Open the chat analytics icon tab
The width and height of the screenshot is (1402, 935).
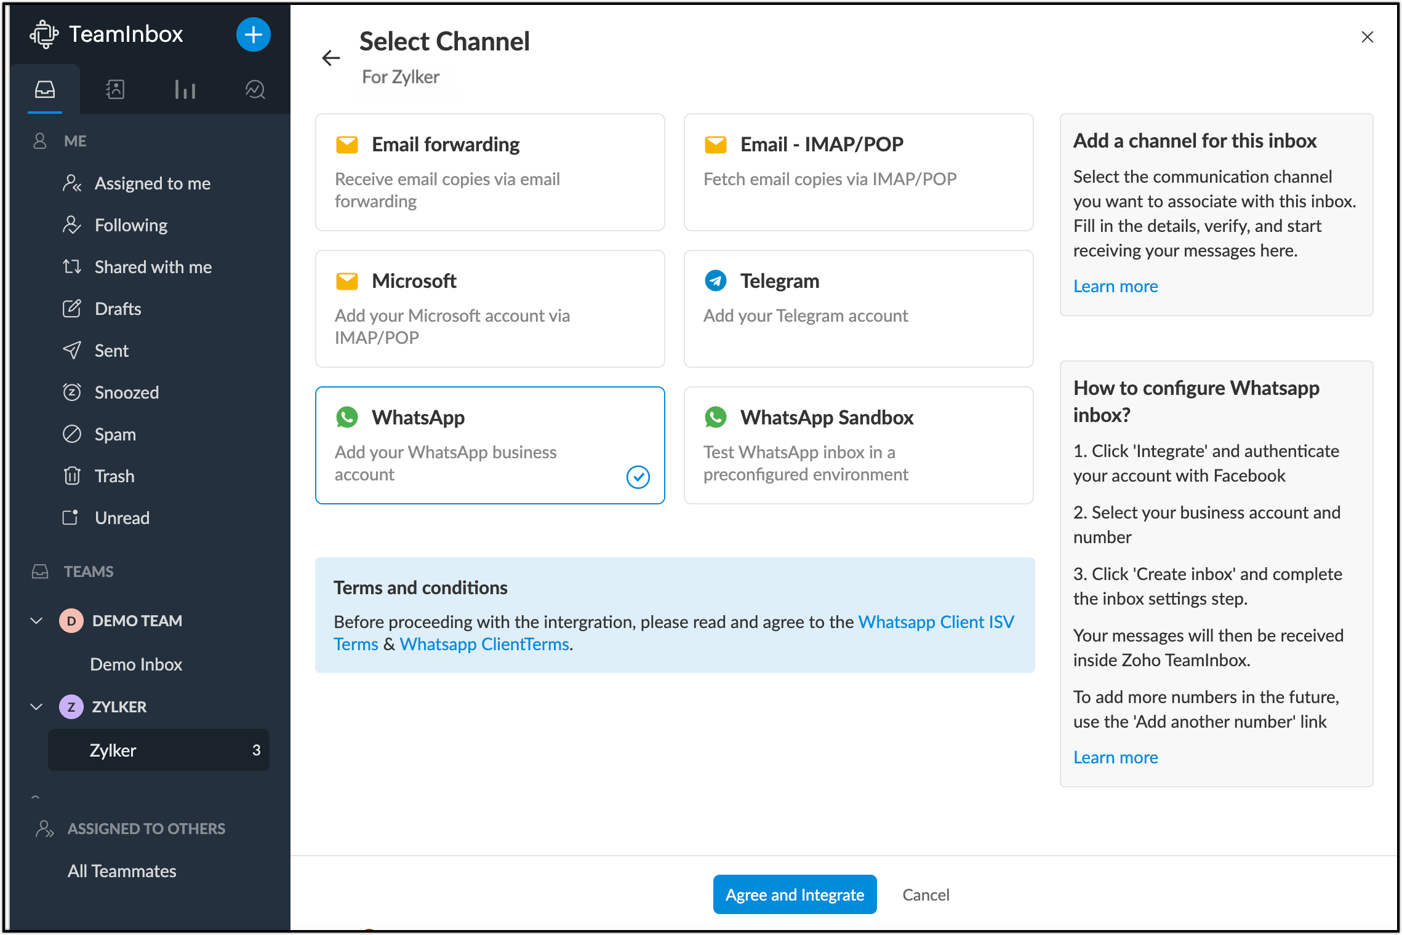255,90
